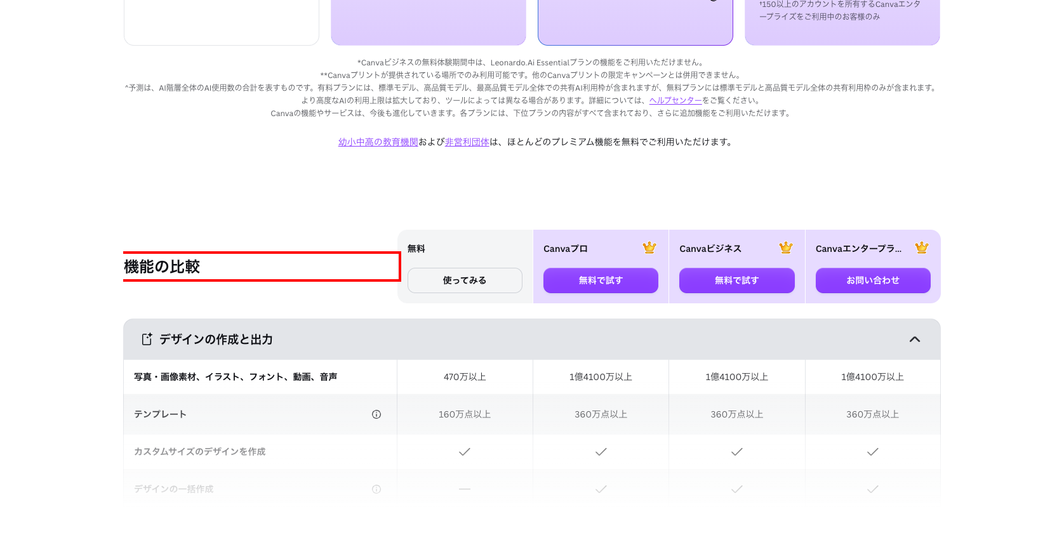The image size is (1064, 533).
Task: Click the デザインの作成と出力 section title
Action: [216, 339]
